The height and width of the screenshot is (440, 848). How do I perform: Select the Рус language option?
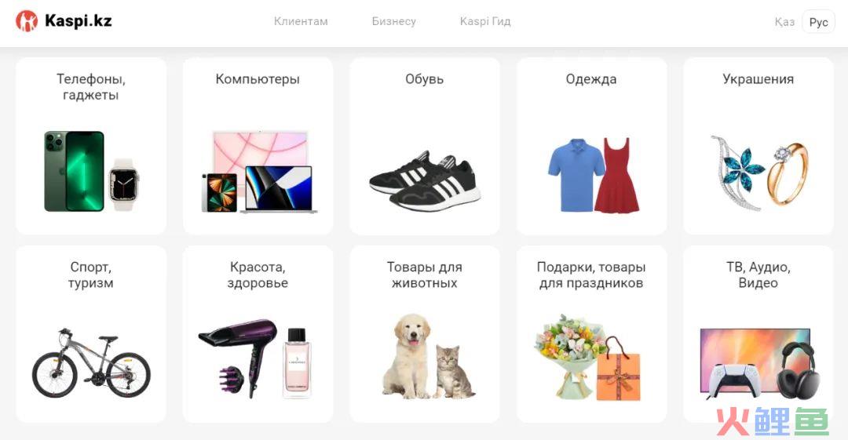[x=818, y=22]
